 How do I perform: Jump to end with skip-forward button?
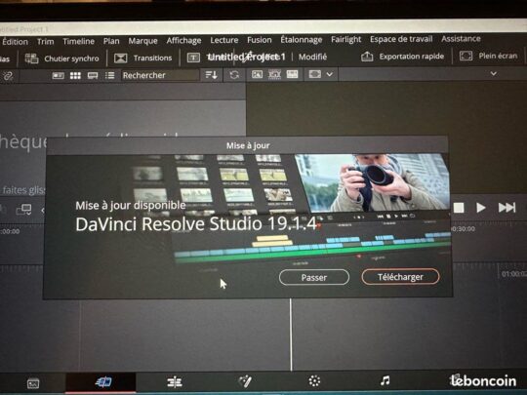[507, 207]
